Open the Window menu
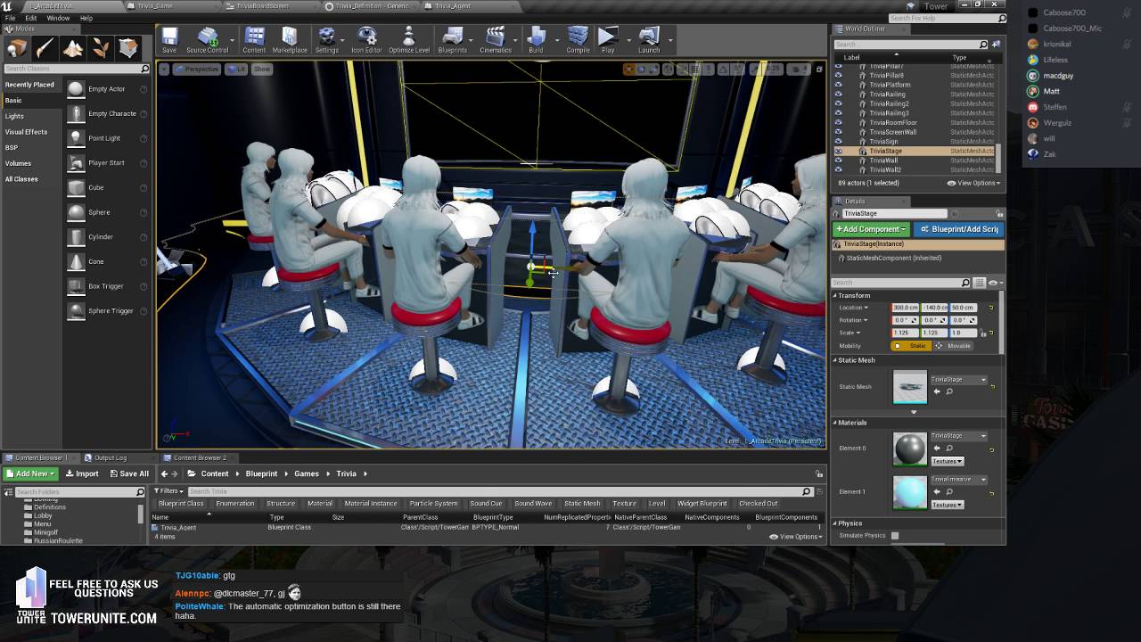This screenshot has width=1141, height=642. coord(58,18)
